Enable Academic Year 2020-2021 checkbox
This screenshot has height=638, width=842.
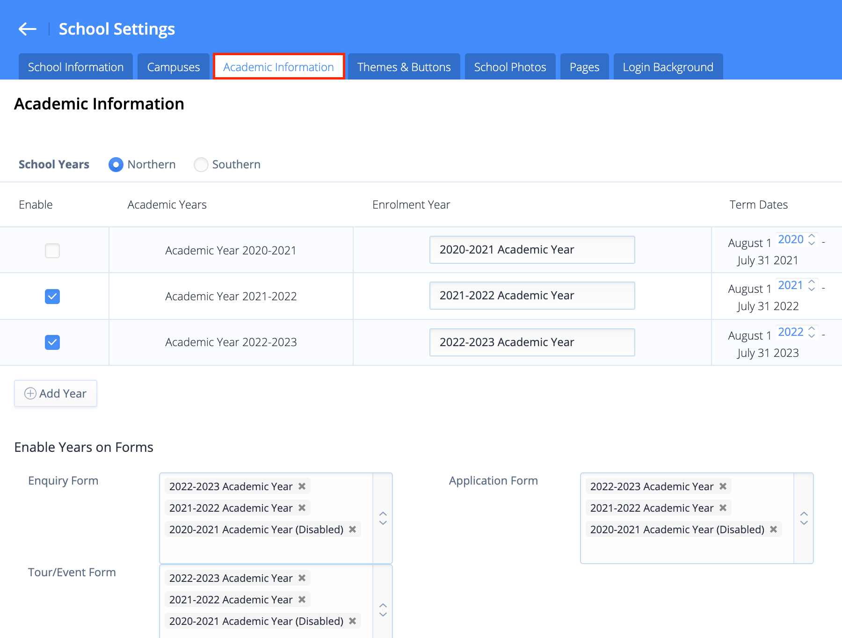click(x=52, y=251)
